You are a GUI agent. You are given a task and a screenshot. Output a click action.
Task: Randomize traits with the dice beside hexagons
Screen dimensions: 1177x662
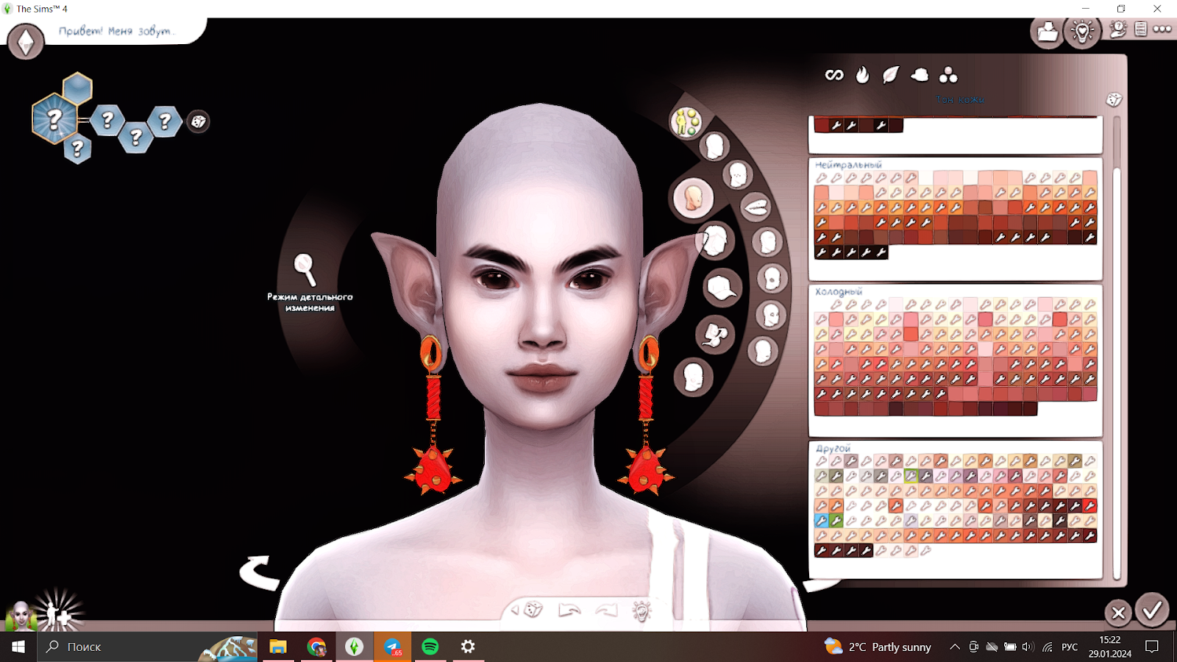click(x=199, y=121)
